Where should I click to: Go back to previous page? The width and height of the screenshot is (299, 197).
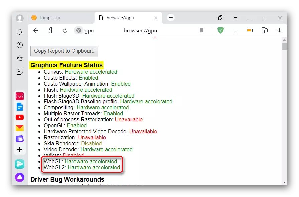click(36, 30)
